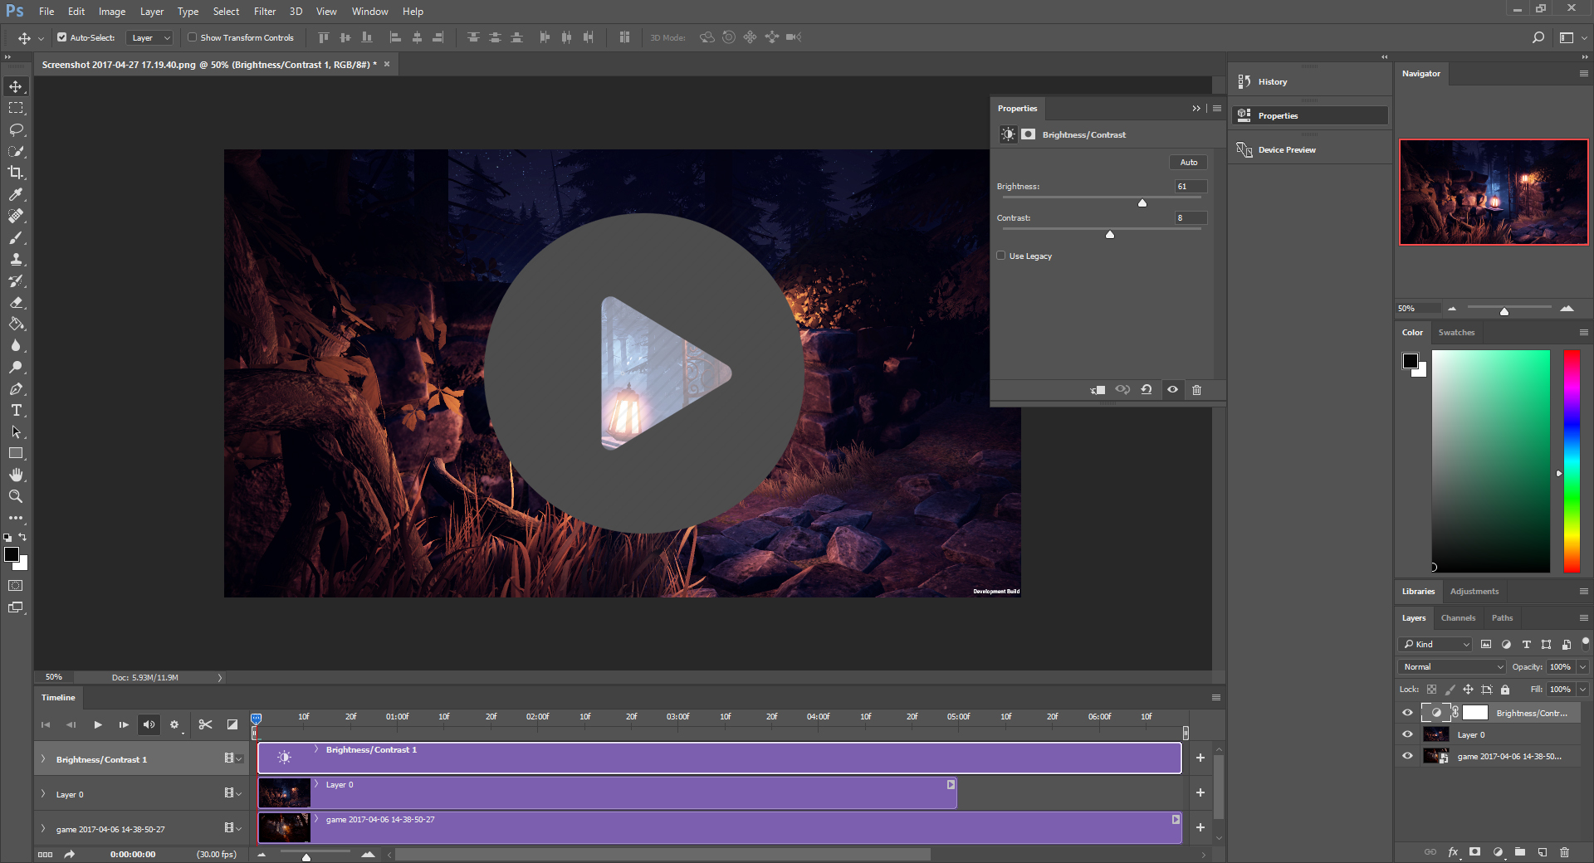The image size is (1594, 863).
Task: Open the Filter menu
Action: click(x=265, y=12)
